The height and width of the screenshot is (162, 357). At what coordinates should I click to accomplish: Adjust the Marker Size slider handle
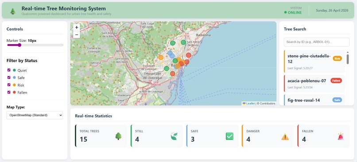click(x=19, y=45)
